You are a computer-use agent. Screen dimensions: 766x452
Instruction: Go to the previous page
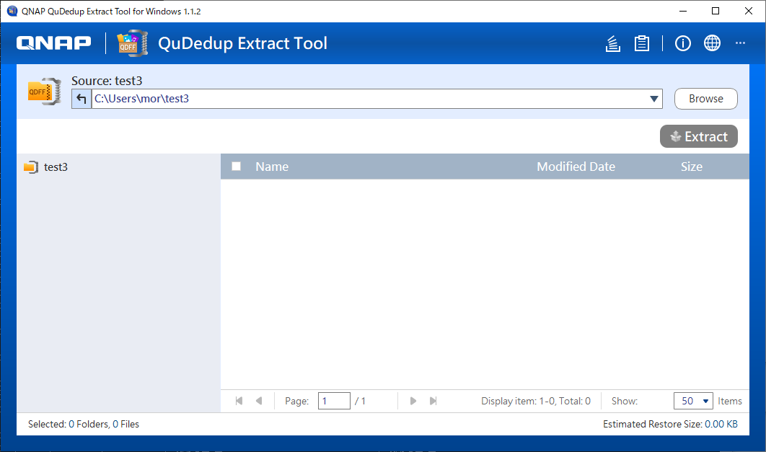tap(259, 401)
